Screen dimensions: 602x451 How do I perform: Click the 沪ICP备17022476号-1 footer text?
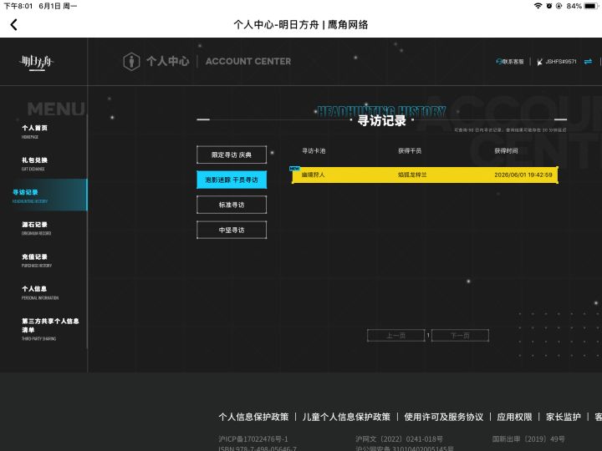click(x=253, y=438)
